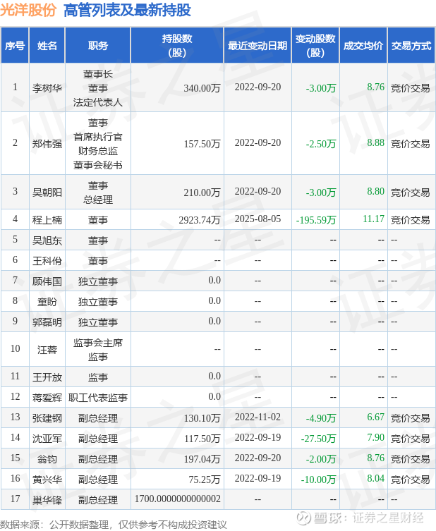Click the holding value 340.00万
436x531 pixels.
202,88
